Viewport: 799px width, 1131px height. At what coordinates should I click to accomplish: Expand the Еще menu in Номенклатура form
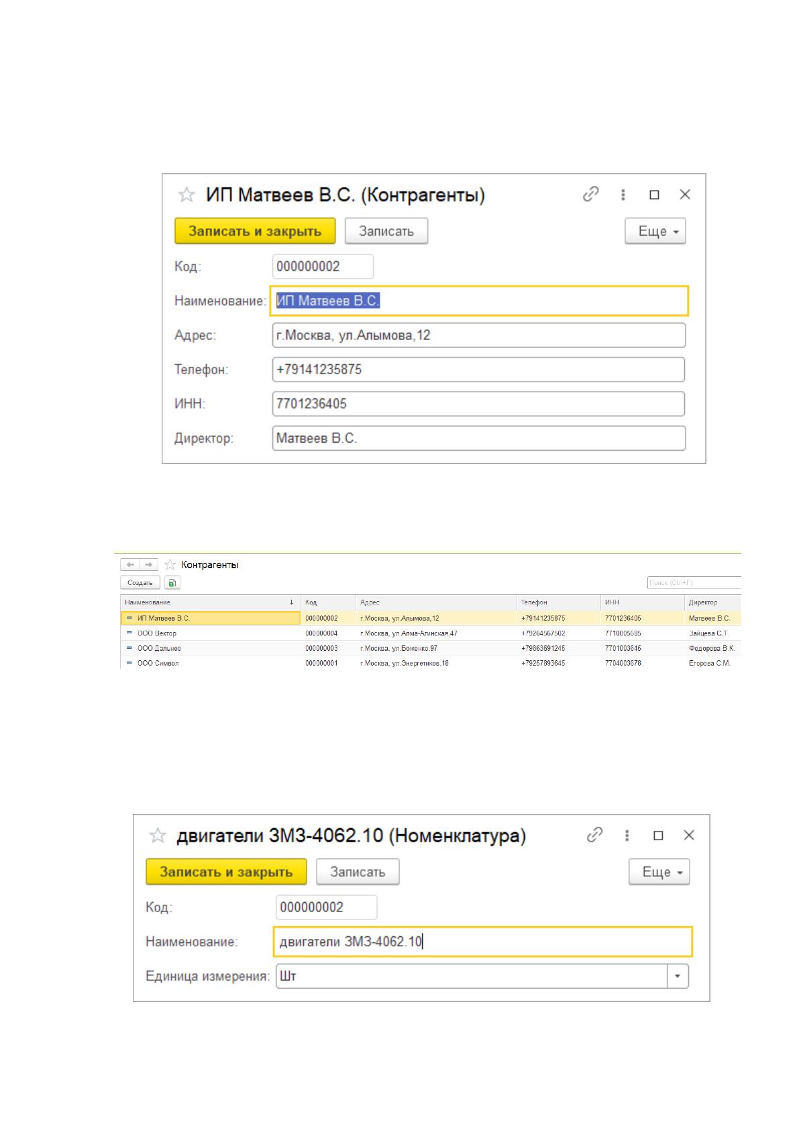coord(659,872)
